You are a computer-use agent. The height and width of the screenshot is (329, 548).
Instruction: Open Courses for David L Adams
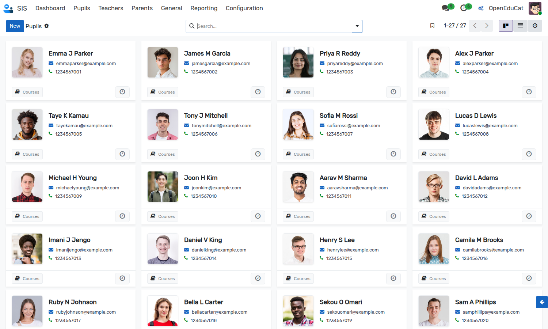434,216
